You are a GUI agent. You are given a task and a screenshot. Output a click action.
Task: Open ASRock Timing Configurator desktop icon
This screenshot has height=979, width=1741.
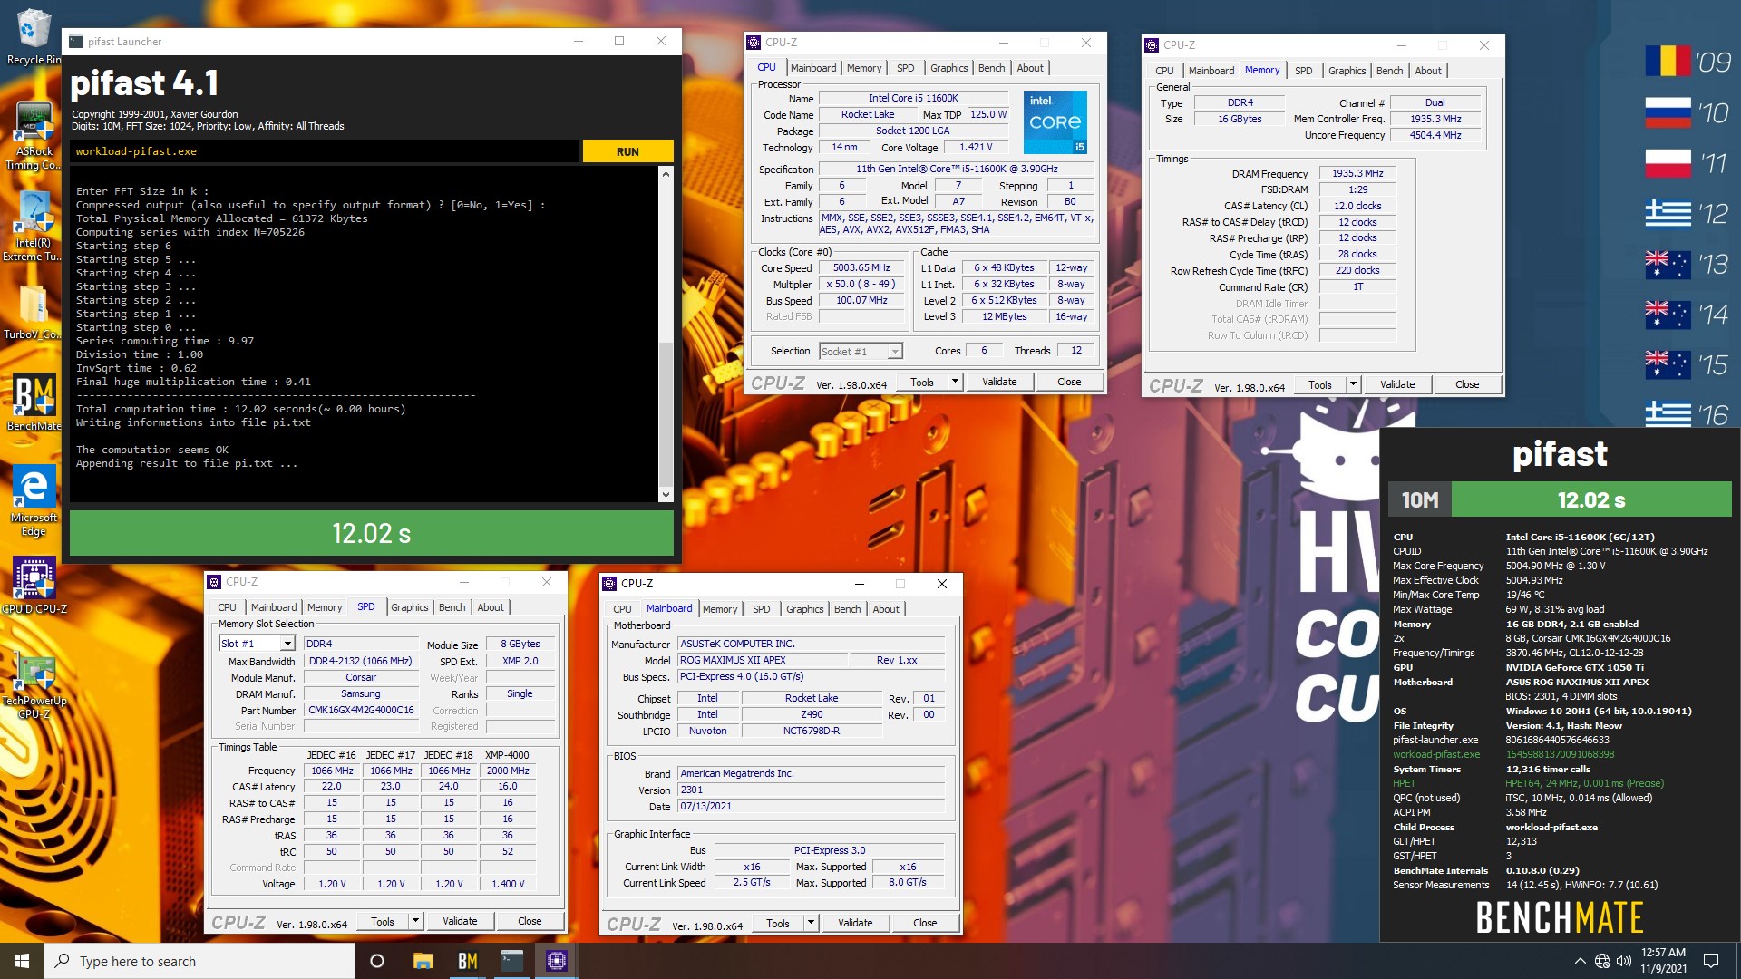pyautogui.click(x=34, y=136)
